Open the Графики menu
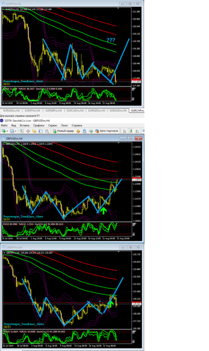 pyautogui.click(x=39, y=125)
